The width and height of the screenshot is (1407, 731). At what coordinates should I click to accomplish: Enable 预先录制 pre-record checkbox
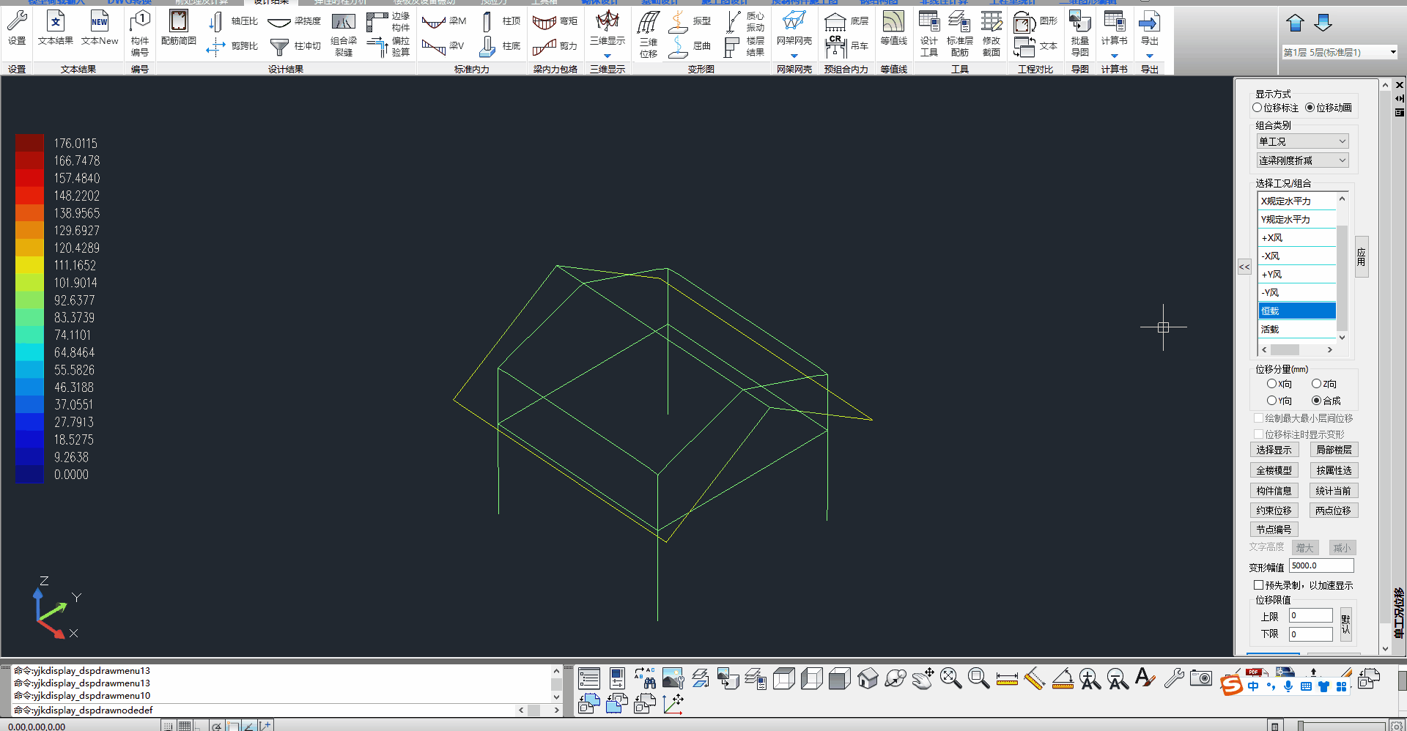(1258, 585)
